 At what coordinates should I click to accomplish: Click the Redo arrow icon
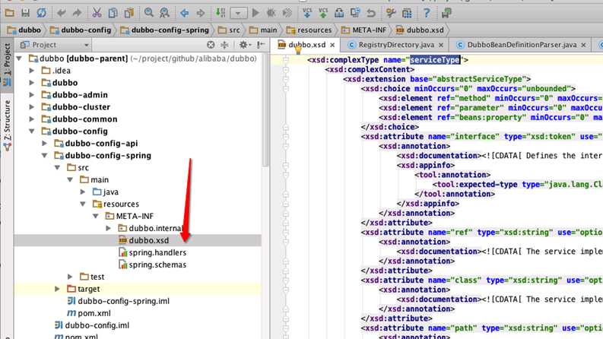coord(77,13)
